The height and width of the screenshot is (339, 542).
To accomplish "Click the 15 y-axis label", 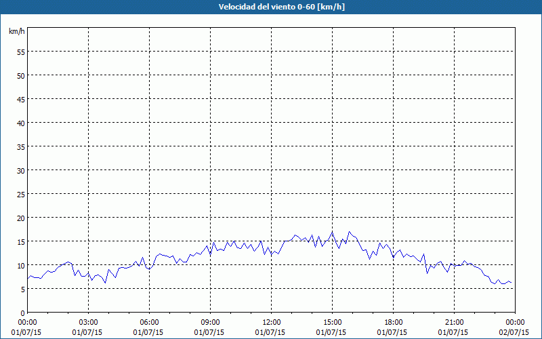I will coord(21,242).
